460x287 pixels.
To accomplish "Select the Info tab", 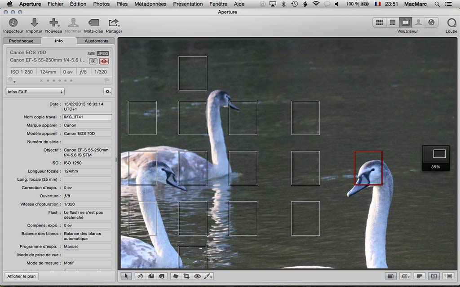I will click(59, 41).
